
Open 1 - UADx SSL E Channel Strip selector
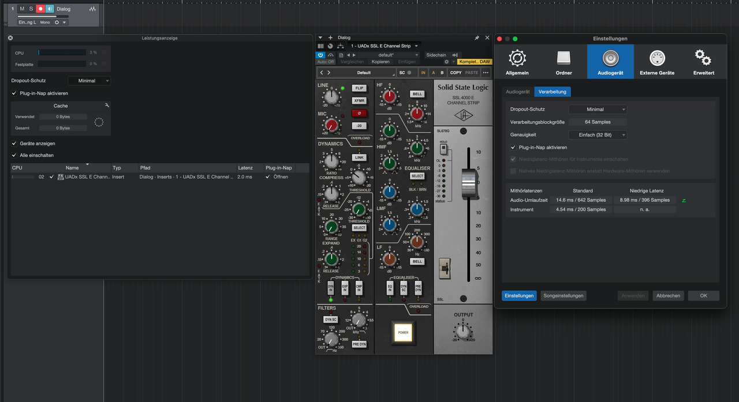tap(385, 46)
